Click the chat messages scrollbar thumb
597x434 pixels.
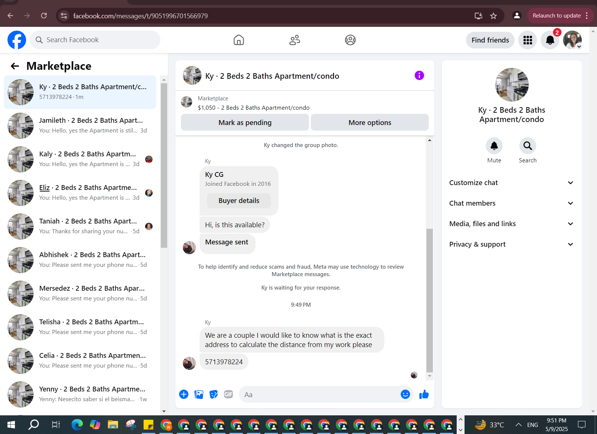[429, 300]
